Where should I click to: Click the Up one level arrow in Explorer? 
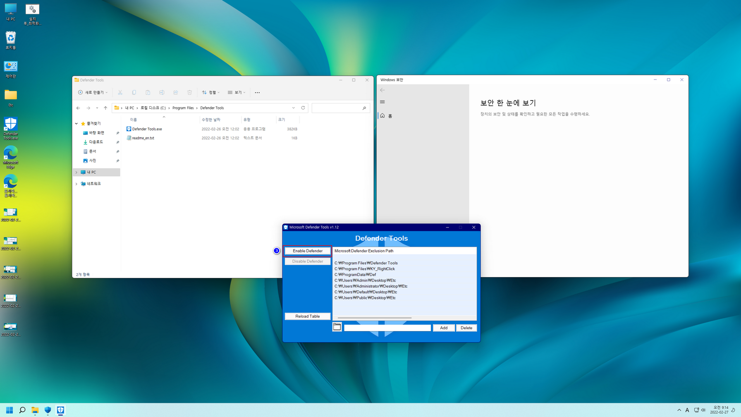pyautogui.click(x=105, y=108)
